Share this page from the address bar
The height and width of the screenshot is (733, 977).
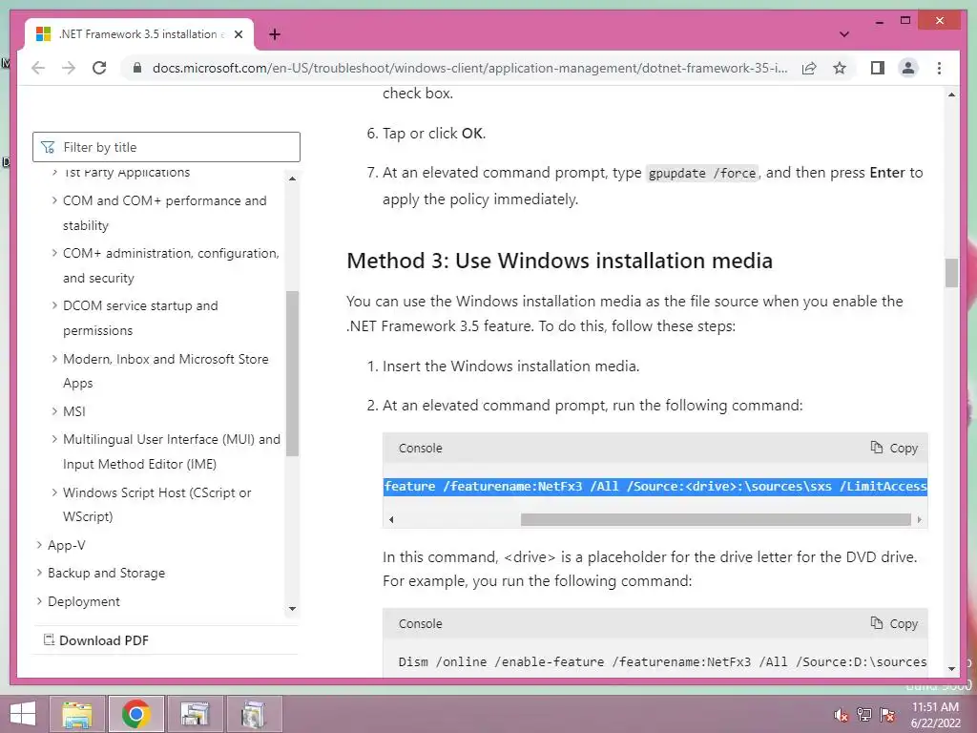click(x=809, y=68)
